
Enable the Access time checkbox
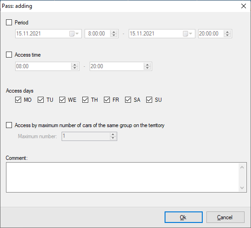tap(9, 55)
